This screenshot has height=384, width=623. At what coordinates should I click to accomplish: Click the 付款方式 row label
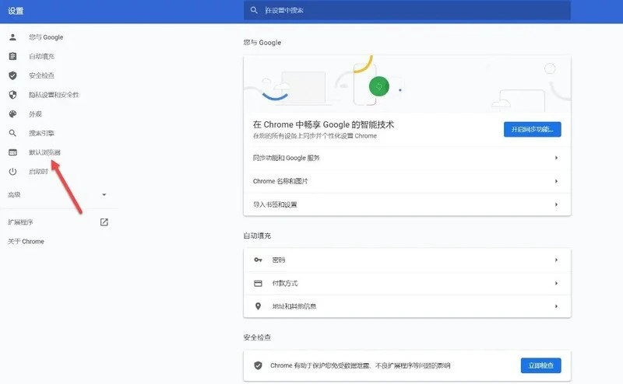pos(285,283)
